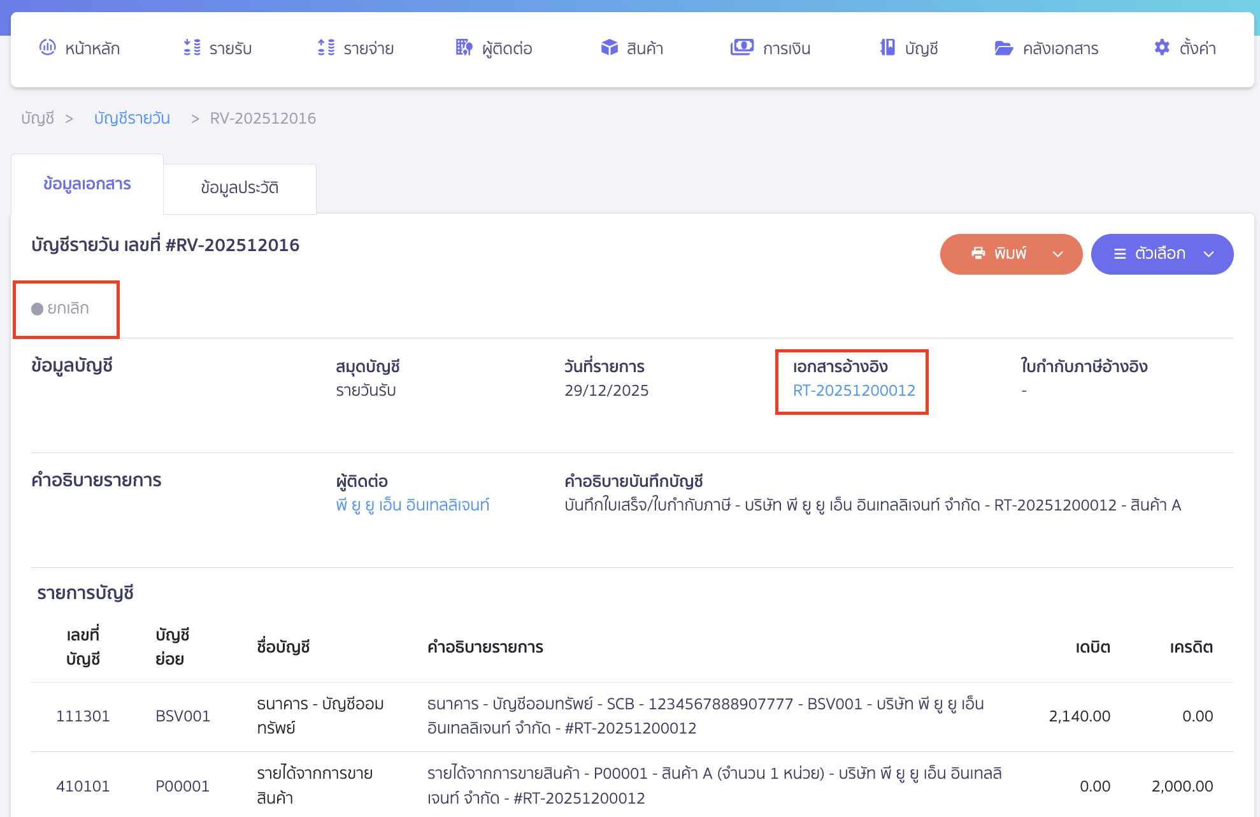The height and width of the screenshot is (817, 1260).
Task: Expand the ตัวเลือก options dropdown chevron
Action: click(1208, 254)
